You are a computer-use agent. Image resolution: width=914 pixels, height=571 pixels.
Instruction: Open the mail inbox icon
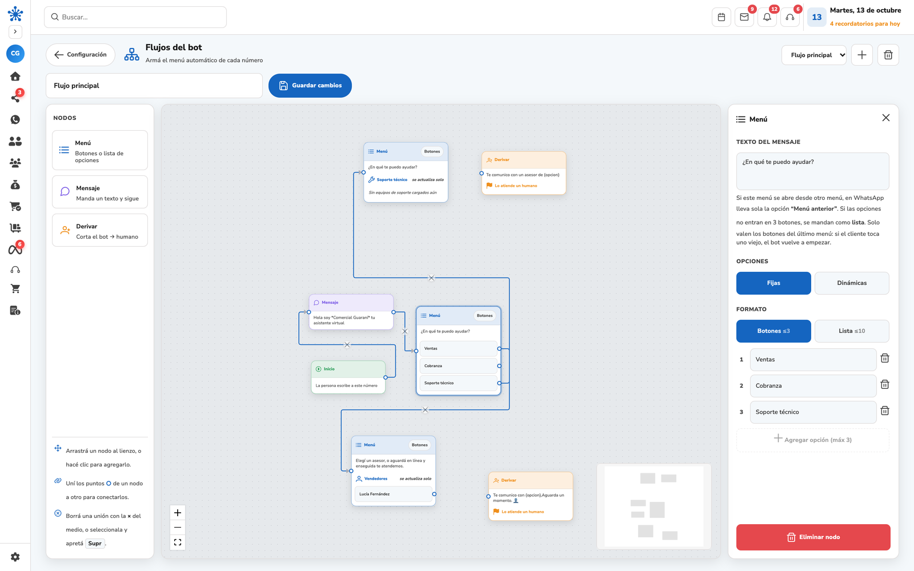pyautogui.click(x=744, y=17)
